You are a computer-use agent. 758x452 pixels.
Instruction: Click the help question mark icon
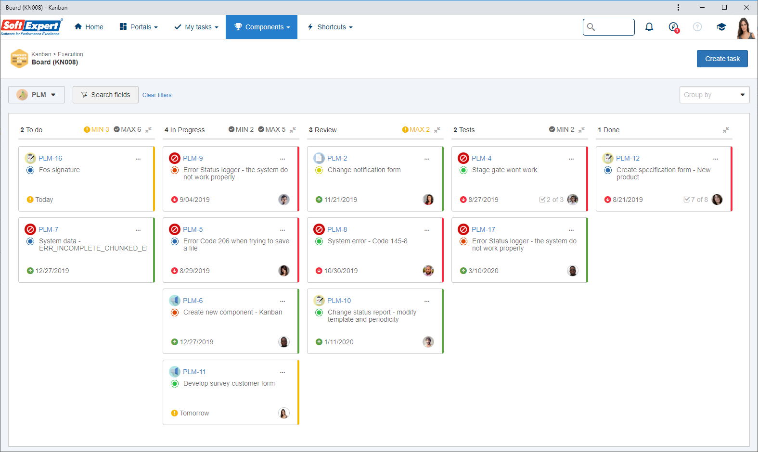tap(697, 27)
